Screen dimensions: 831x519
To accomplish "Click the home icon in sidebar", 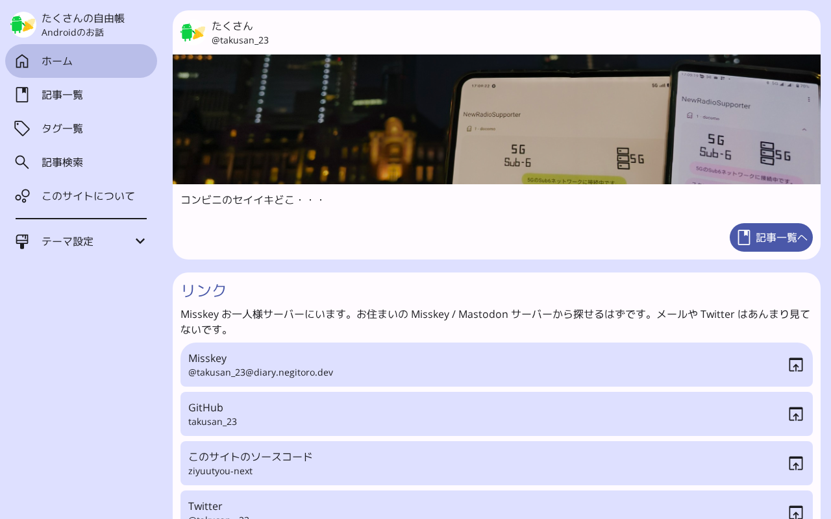I will tap(22, 61).
